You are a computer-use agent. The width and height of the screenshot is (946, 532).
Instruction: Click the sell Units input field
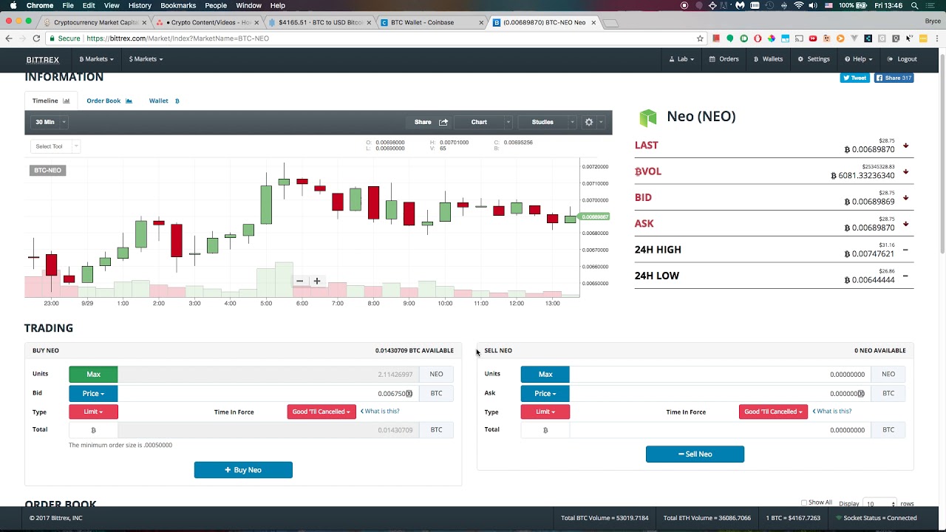(x=720, y=374)
